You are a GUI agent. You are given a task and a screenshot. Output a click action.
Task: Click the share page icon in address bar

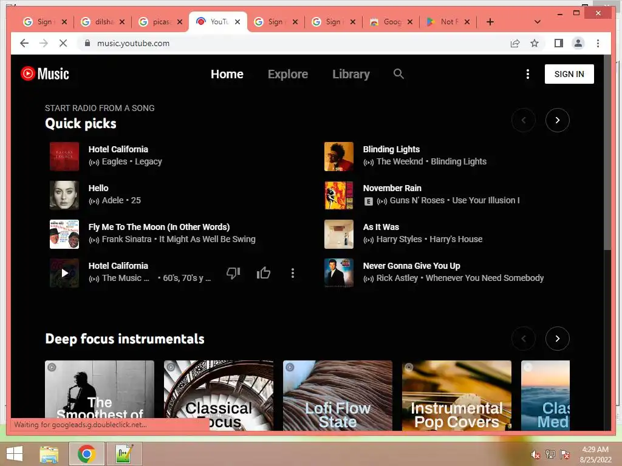[x=515, y=43]
